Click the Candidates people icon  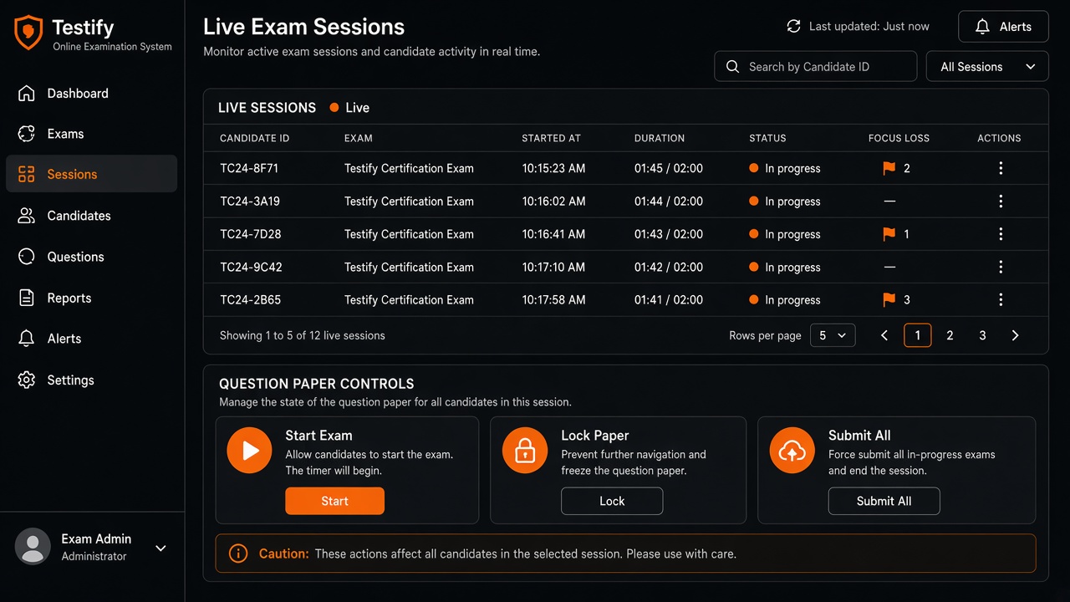(x=27, y=216)
